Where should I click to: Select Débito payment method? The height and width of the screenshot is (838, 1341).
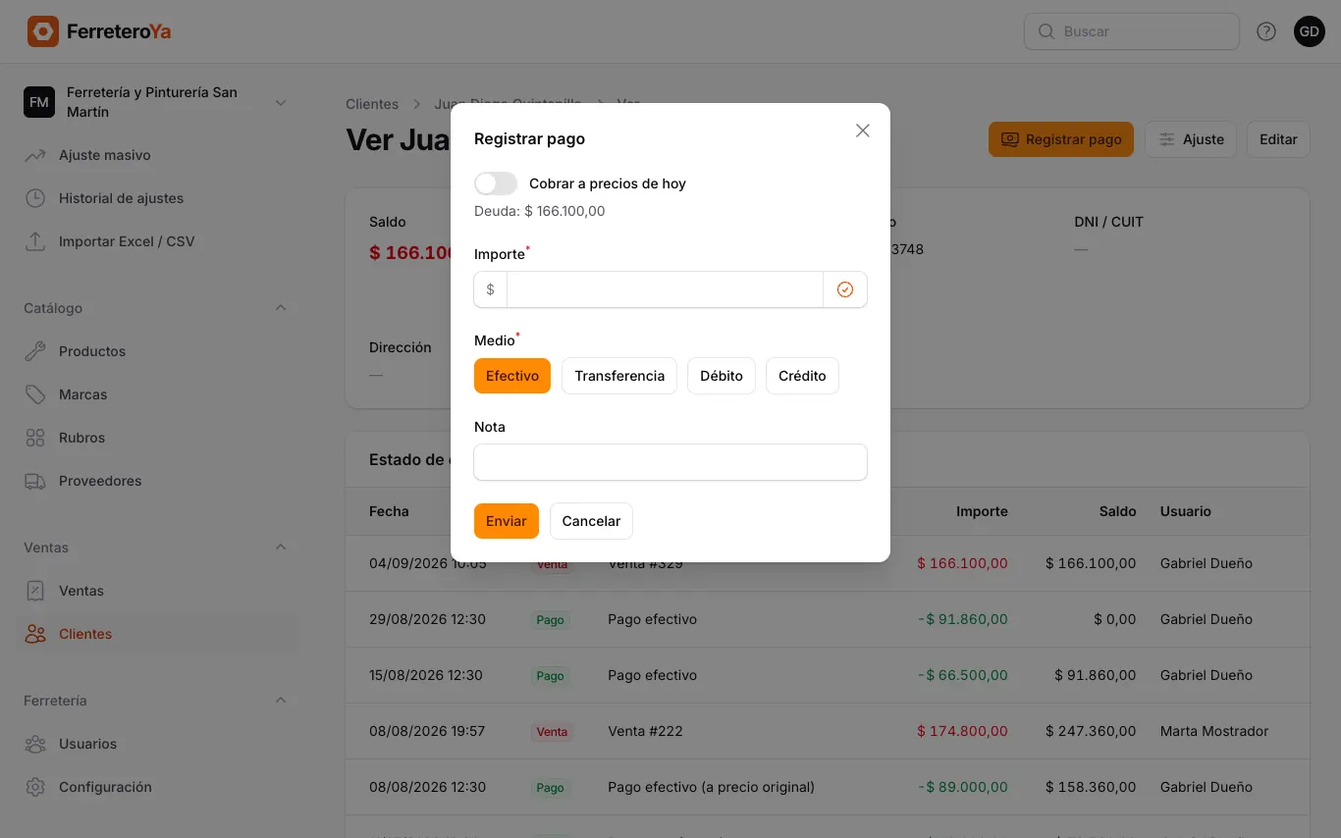coord(722,376)
